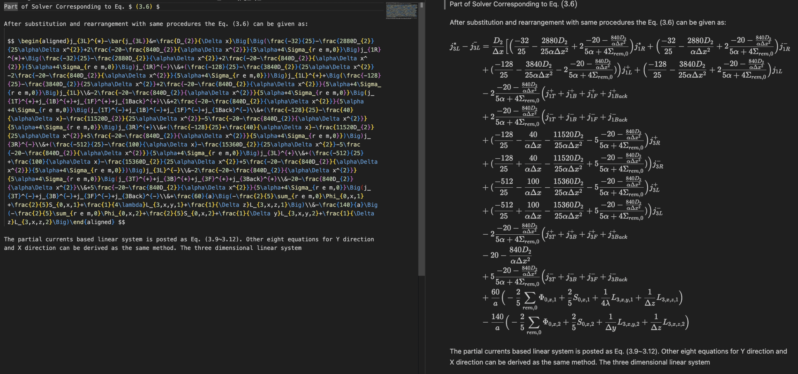
Task: Click the blockquote bar beside preview heading
Action: point(445,4)
